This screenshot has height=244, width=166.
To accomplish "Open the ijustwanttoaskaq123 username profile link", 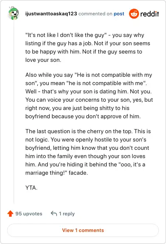I will pyautogui.click(x=51, y=14).
